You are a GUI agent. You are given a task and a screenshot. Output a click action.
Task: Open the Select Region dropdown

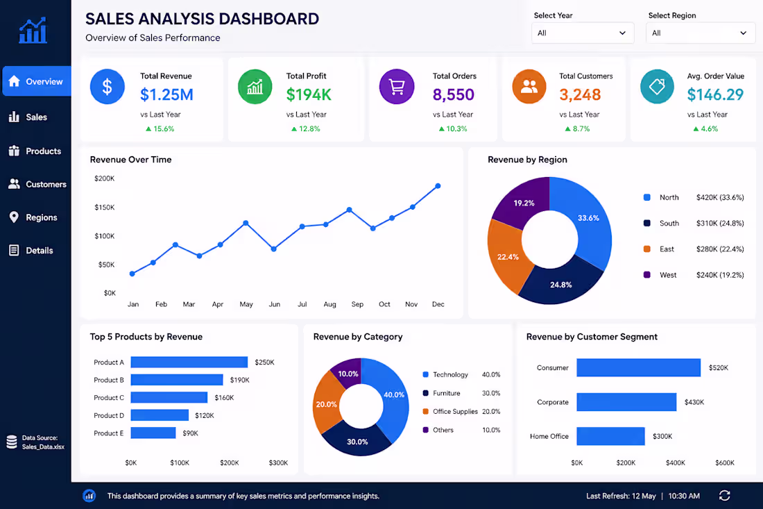pos(701,33)
